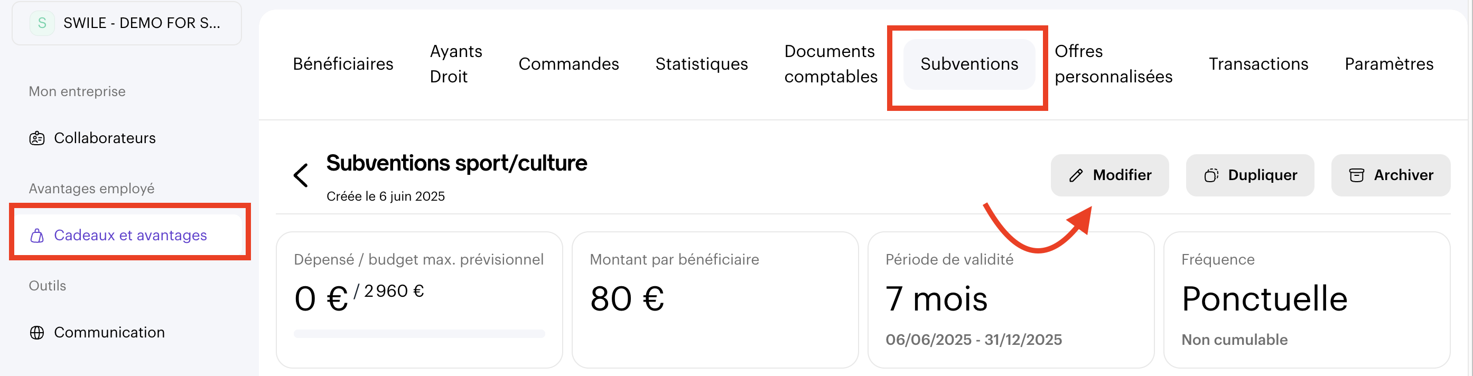The image size is (1473, 376).
Task: View the Transactions tab
Action: tap(1258, 64)
